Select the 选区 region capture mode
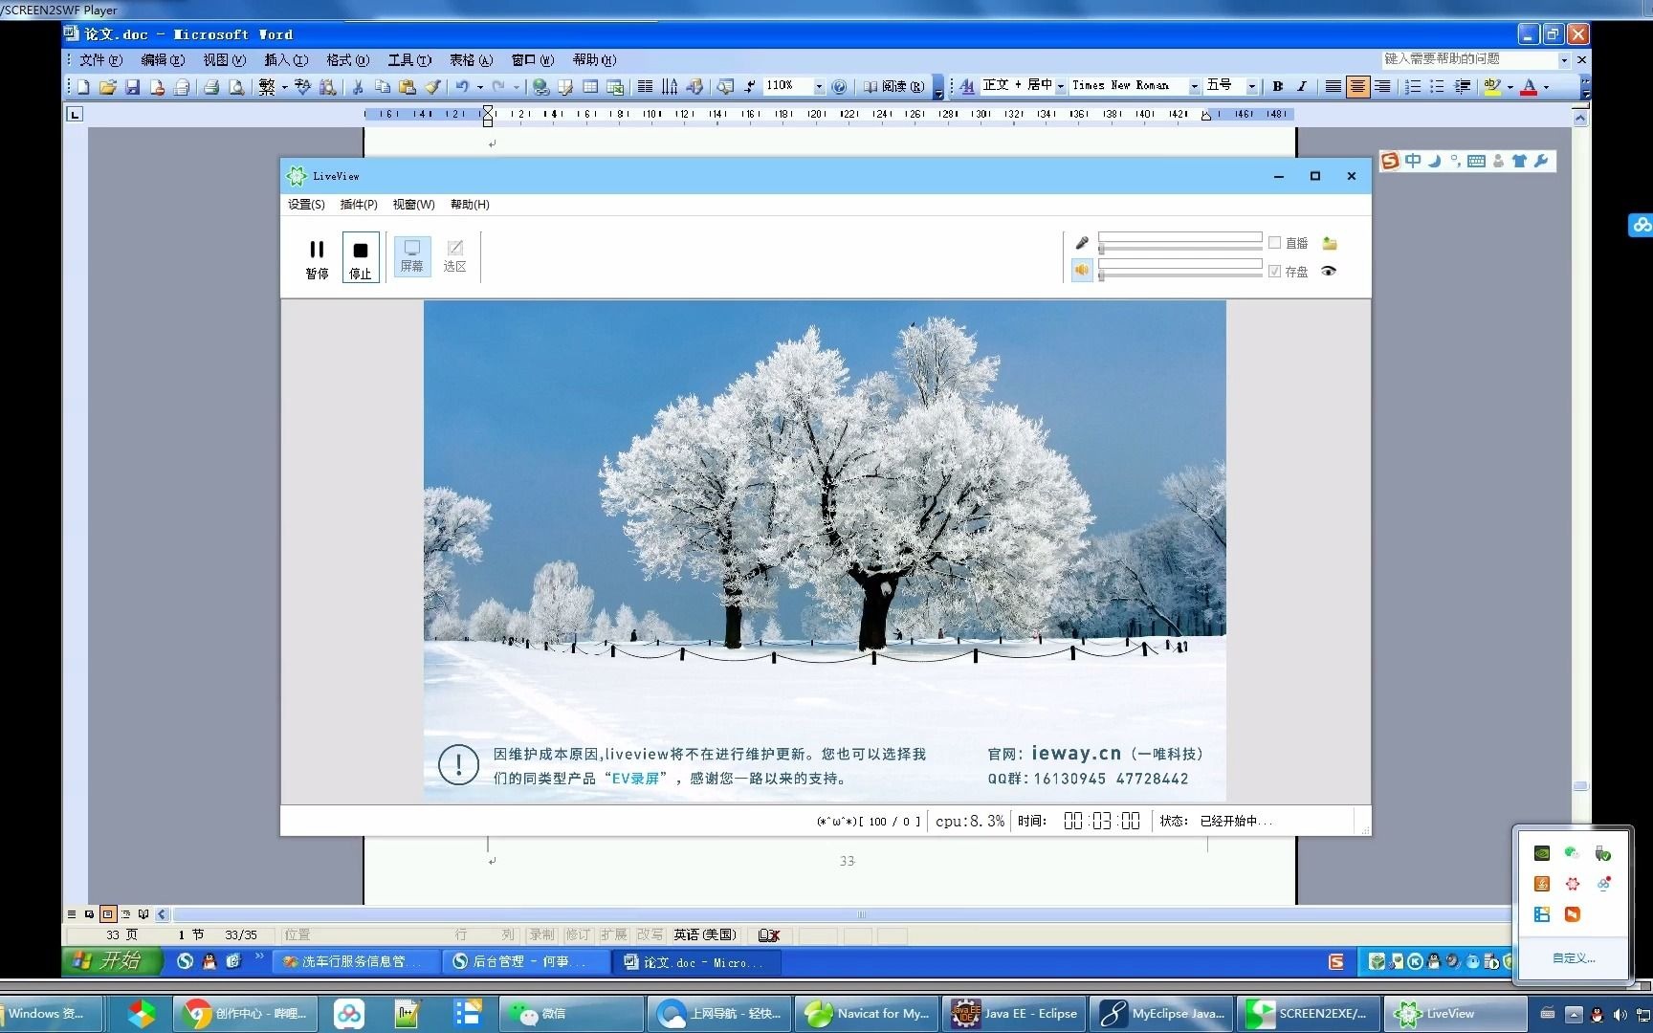The width and height of the screenshot is (1653, 1033). 455,256
